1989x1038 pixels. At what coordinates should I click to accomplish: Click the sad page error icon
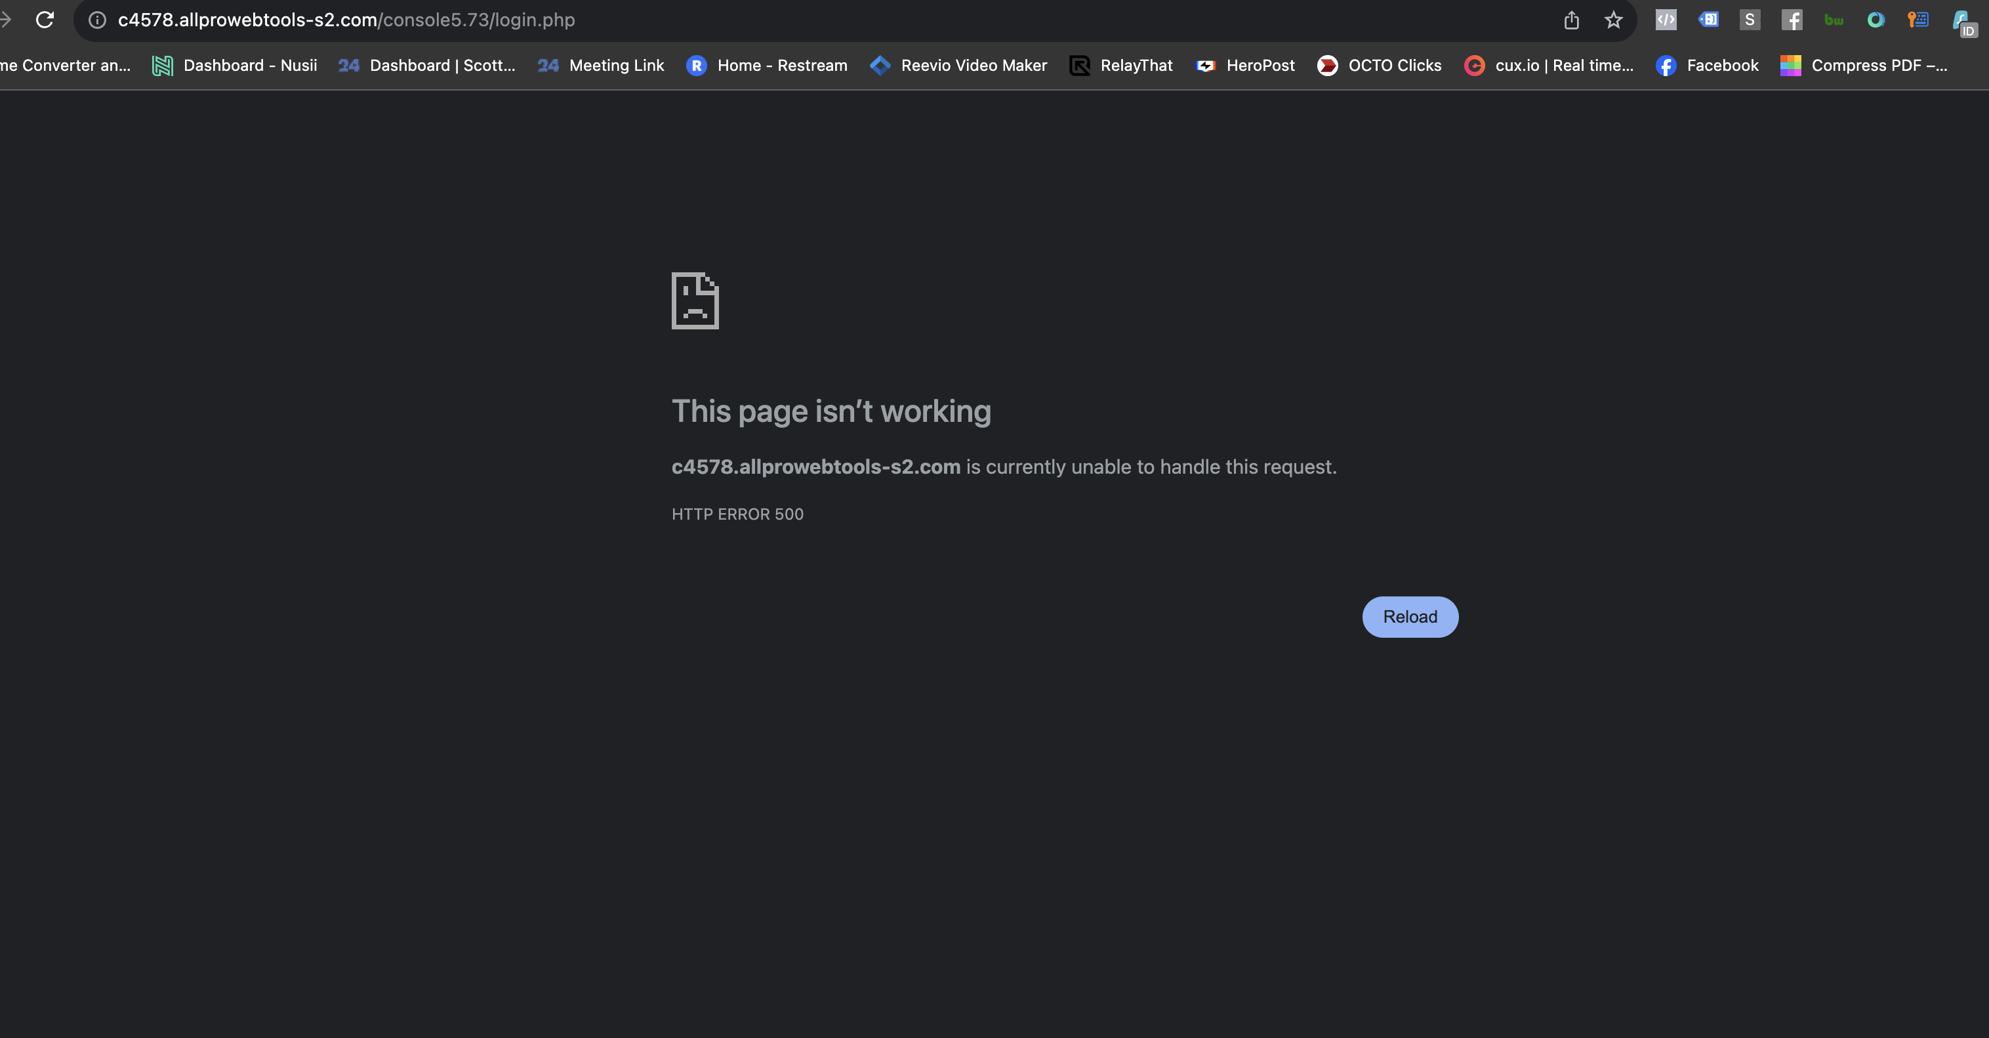coord(695,301)
